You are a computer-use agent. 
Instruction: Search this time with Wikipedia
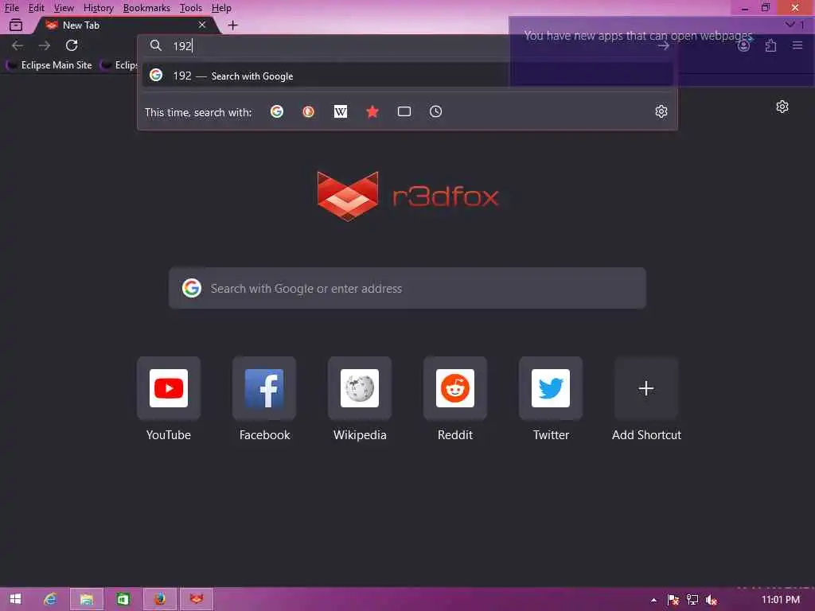coord(341,111)
